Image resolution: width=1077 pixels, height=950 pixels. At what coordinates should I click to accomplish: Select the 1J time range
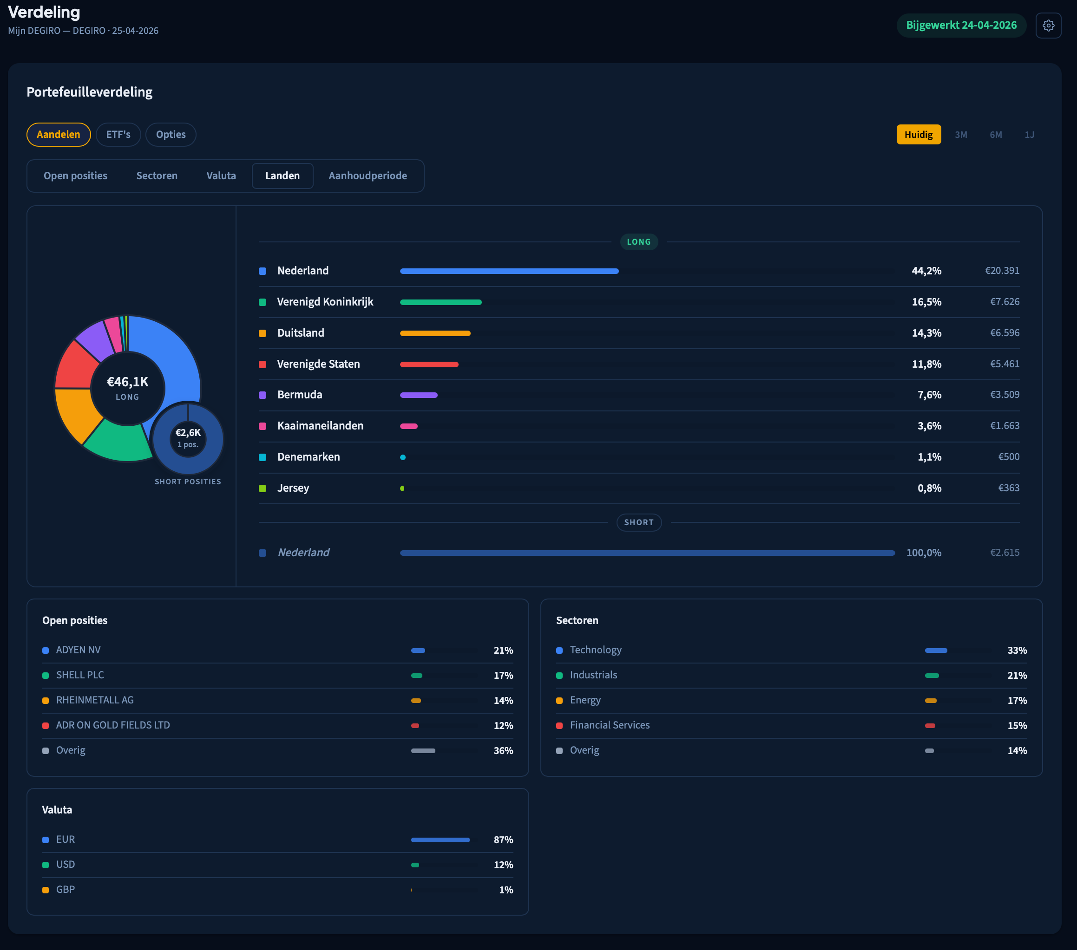pos(1029,135)
